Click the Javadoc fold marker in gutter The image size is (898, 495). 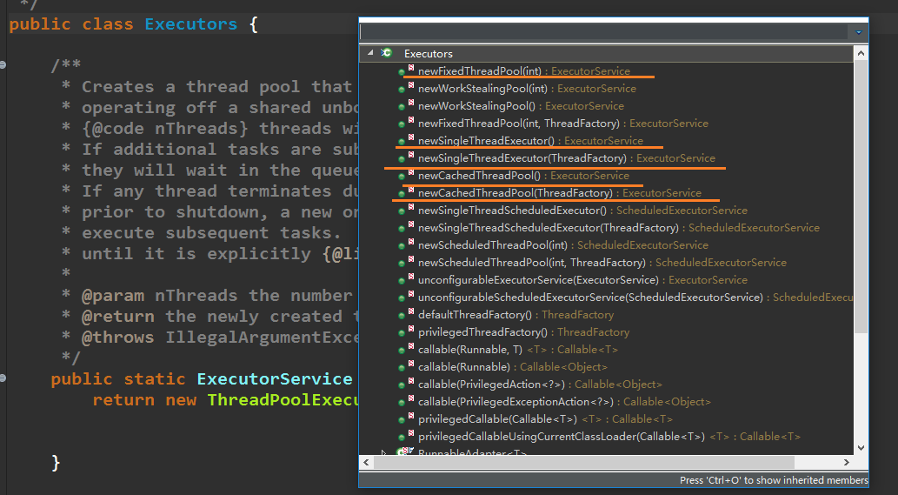click(3, 64)
